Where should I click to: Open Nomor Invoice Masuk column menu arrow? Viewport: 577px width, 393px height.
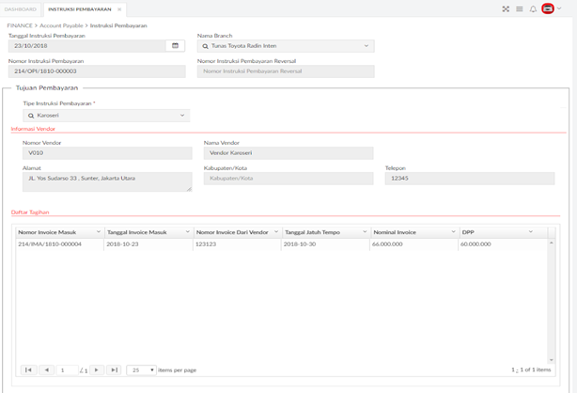tap(99, 231)
